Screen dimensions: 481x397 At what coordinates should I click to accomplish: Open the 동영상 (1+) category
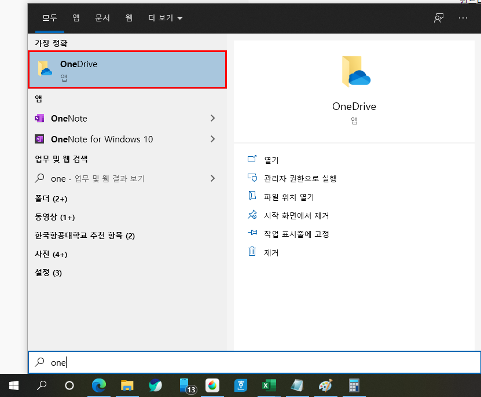[54, 217]
